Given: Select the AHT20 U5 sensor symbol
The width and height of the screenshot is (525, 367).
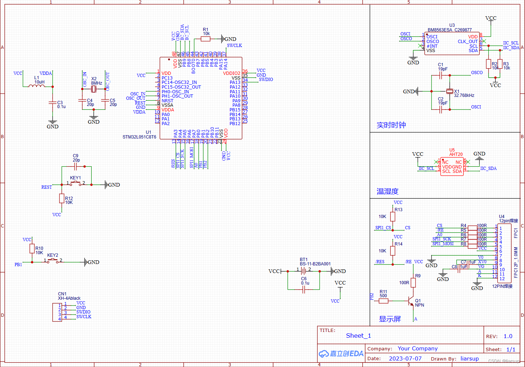Looking at the screenshot, I should click(452, 167).
